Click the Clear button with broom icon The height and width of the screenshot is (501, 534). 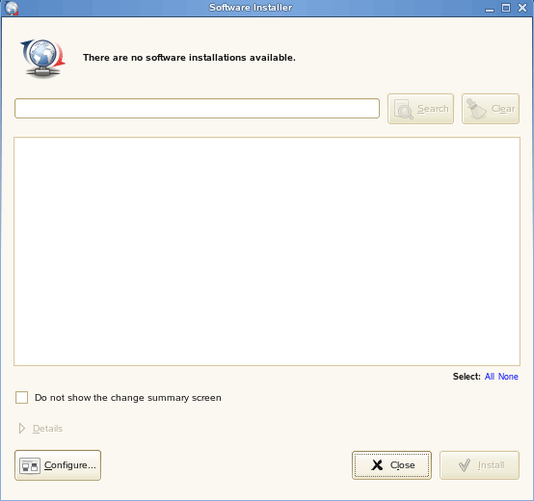[491, 109]
